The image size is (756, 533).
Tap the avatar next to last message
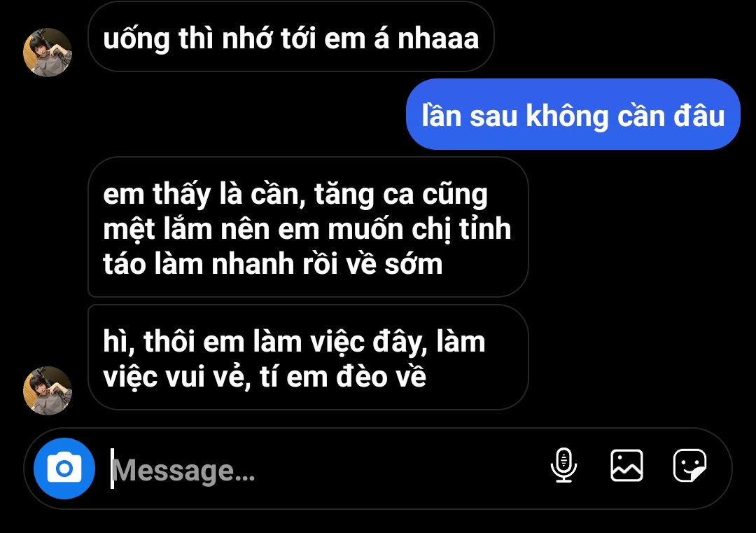(48, 390)
